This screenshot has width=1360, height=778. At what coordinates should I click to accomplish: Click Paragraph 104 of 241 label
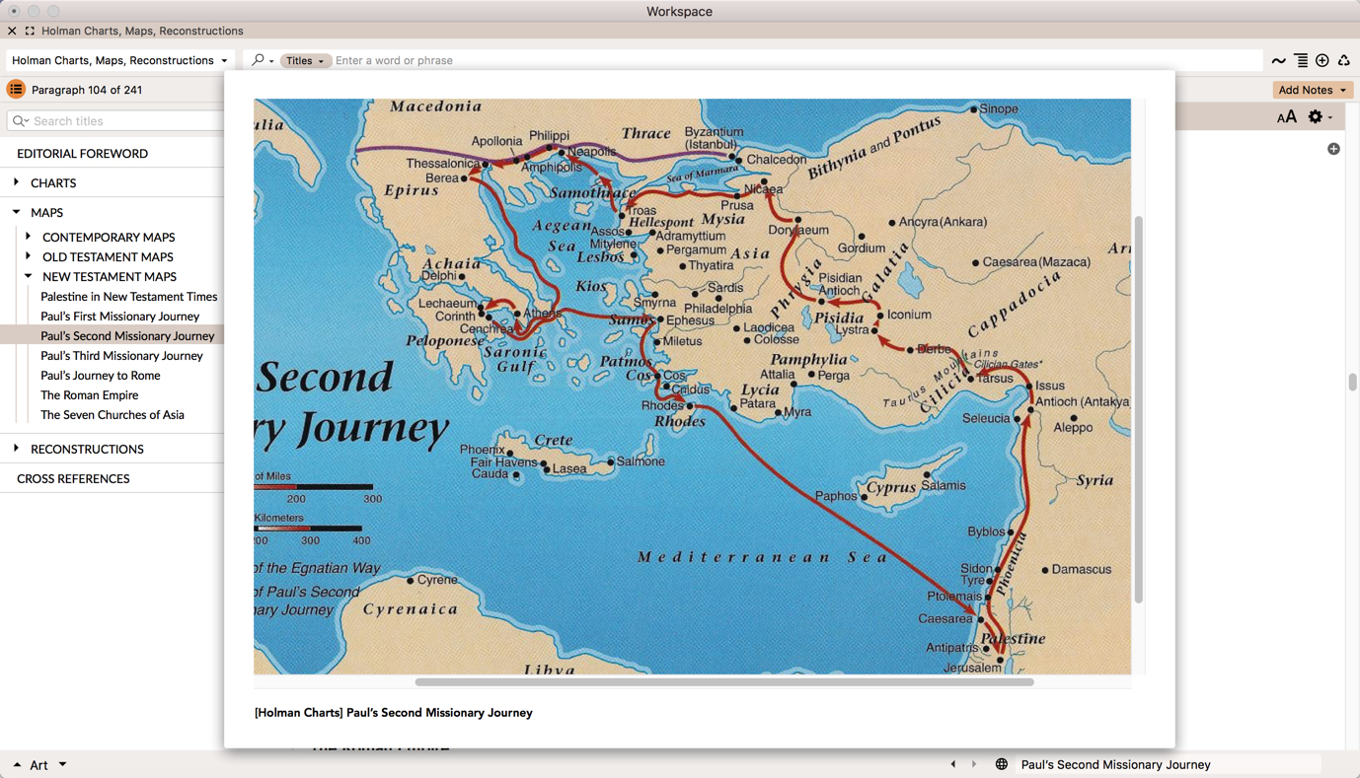pos(87,90)
